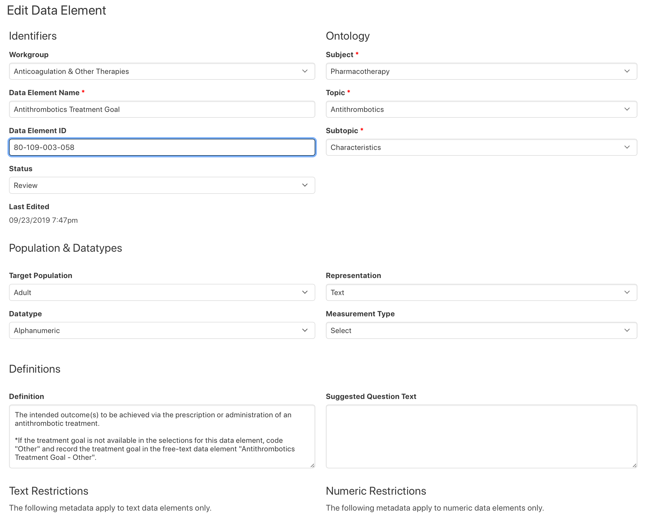Click the Datatype field chevron arrow
647x513 pixels.
pos(305,330)
